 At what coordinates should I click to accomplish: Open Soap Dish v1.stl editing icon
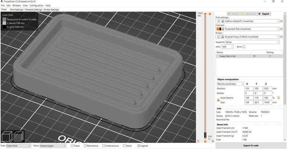tap(270, 56)
